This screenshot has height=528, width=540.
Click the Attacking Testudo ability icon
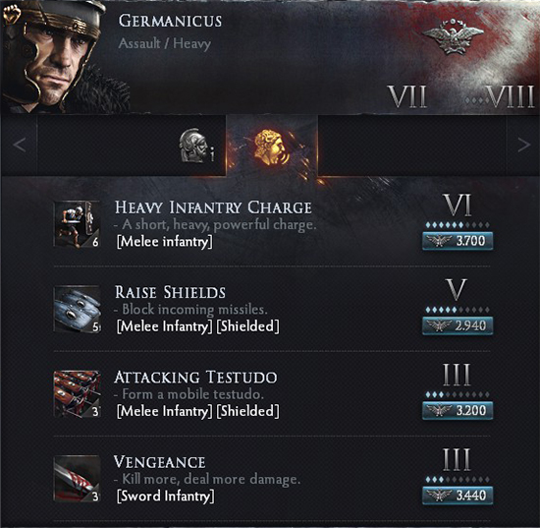click(78, 394)
